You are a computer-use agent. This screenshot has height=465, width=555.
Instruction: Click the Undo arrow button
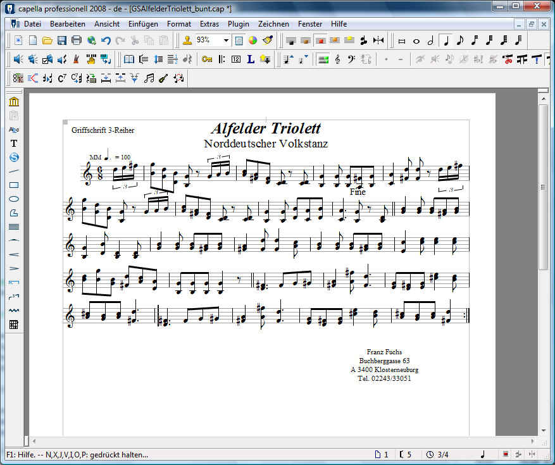click(x=106, y=40)
